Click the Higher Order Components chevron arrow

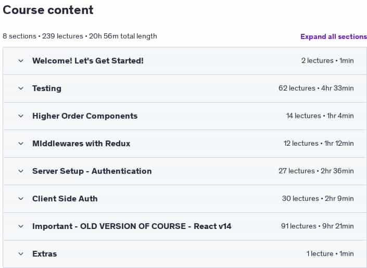21,116
